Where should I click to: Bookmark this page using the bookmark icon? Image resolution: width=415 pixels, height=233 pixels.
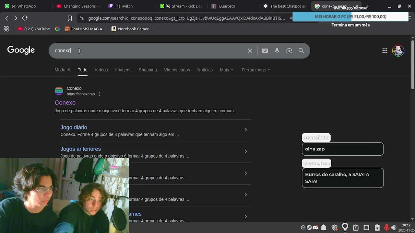tap(70, 18)
